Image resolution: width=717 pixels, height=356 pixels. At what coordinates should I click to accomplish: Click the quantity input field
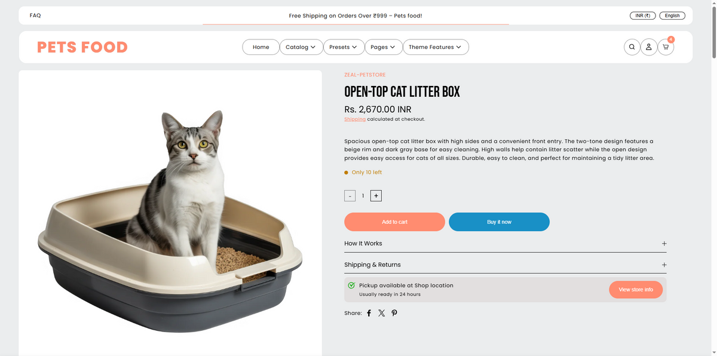(363, 196)
